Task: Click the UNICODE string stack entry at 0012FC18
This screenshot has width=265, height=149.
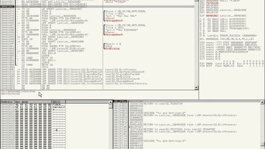Action: 164,141
